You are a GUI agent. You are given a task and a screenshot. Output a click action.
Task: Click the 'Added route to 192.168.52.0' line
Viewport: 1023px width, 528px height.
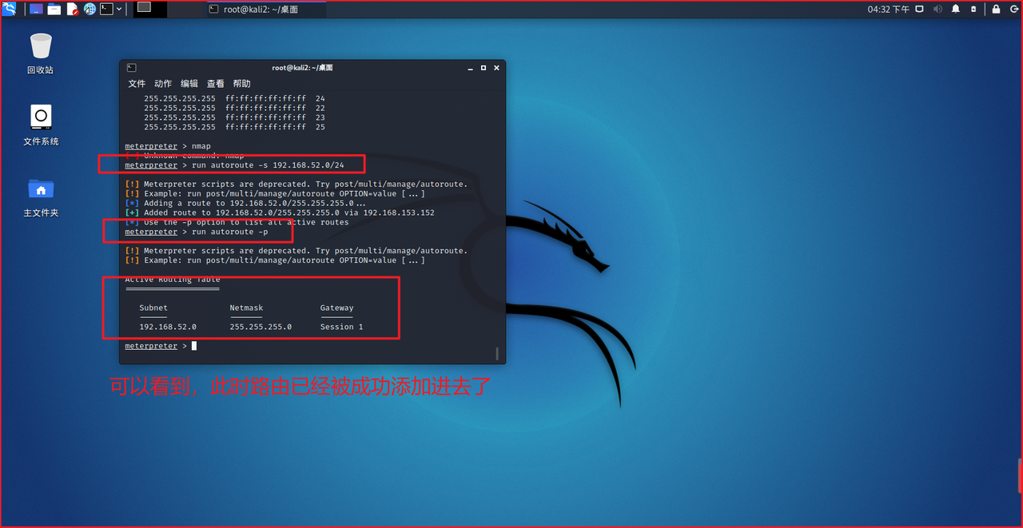(x=280, y=212)
